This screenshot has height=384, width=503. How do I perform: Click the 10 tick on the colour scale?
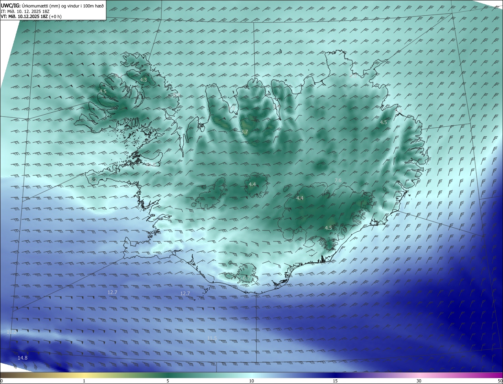click(x=251, y=381)
